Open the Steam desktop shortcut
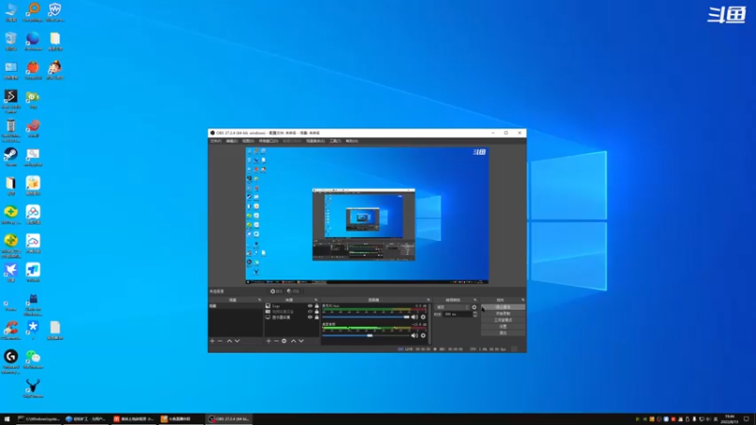756x425 pixels. tap(10, 157)
